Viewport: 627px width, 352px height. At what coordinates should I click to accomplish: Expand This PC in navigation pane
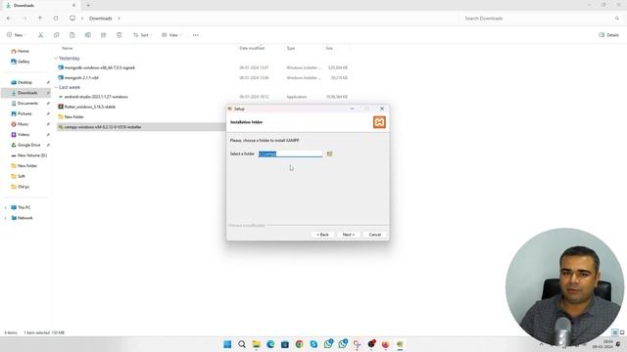pyautogui.click(x=5, y=207)
